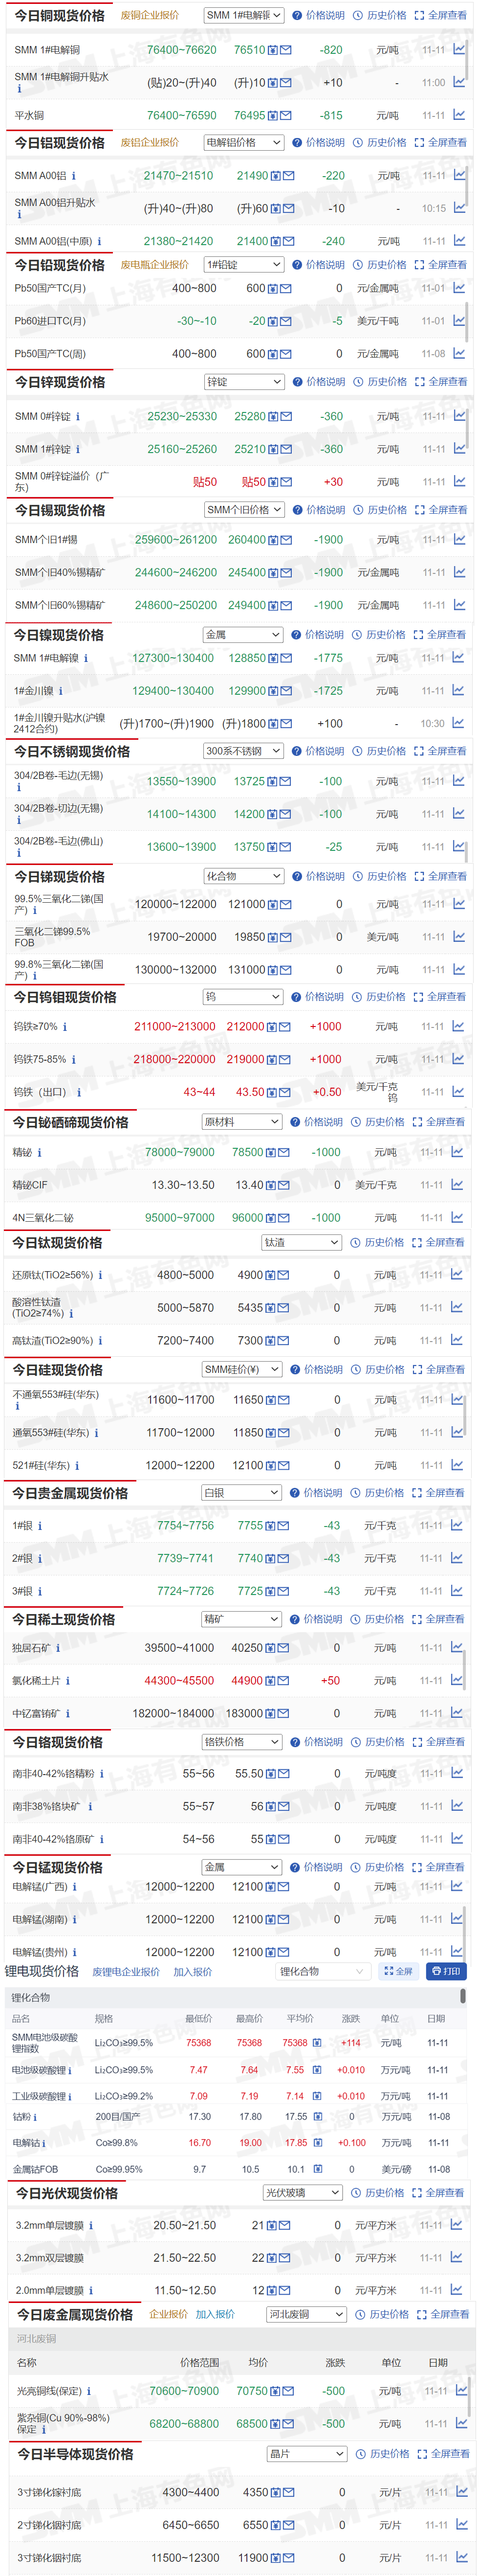Click 全屏 in lithium price section
Image resolution: width=479 pixels, height=2576 pixels.
(398, 1972)
